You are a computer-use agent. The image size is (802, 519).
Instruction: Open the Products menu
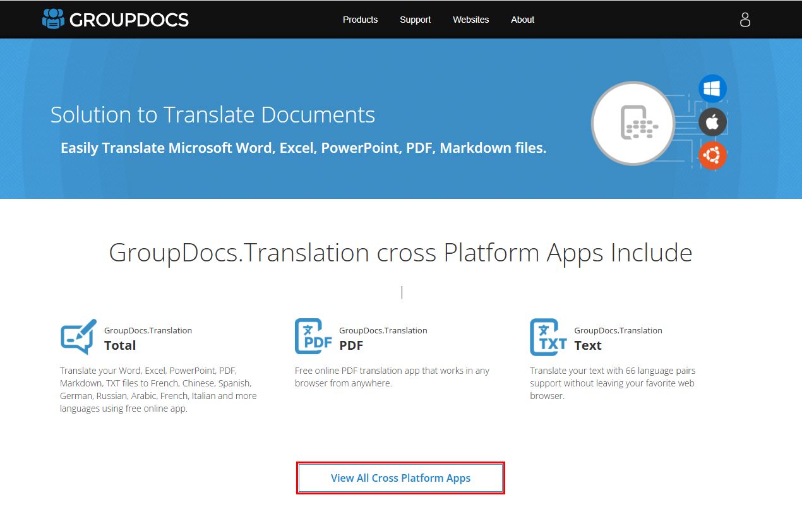360,20
